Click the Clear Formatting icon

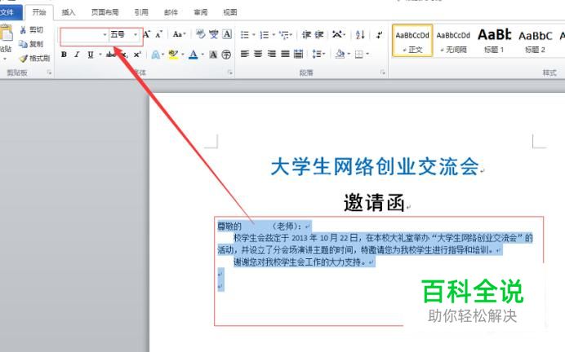click(200, 34)
